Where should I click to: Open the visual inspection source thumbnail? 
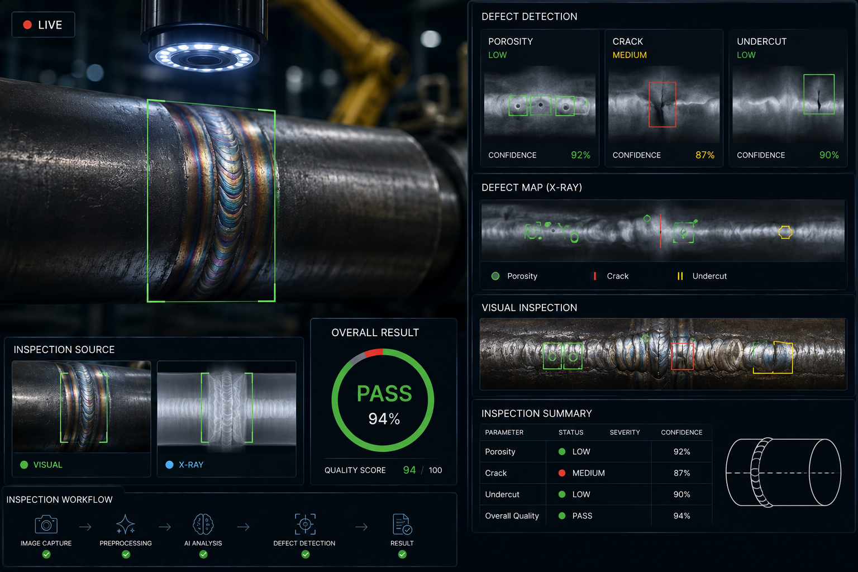coord(82,407)
